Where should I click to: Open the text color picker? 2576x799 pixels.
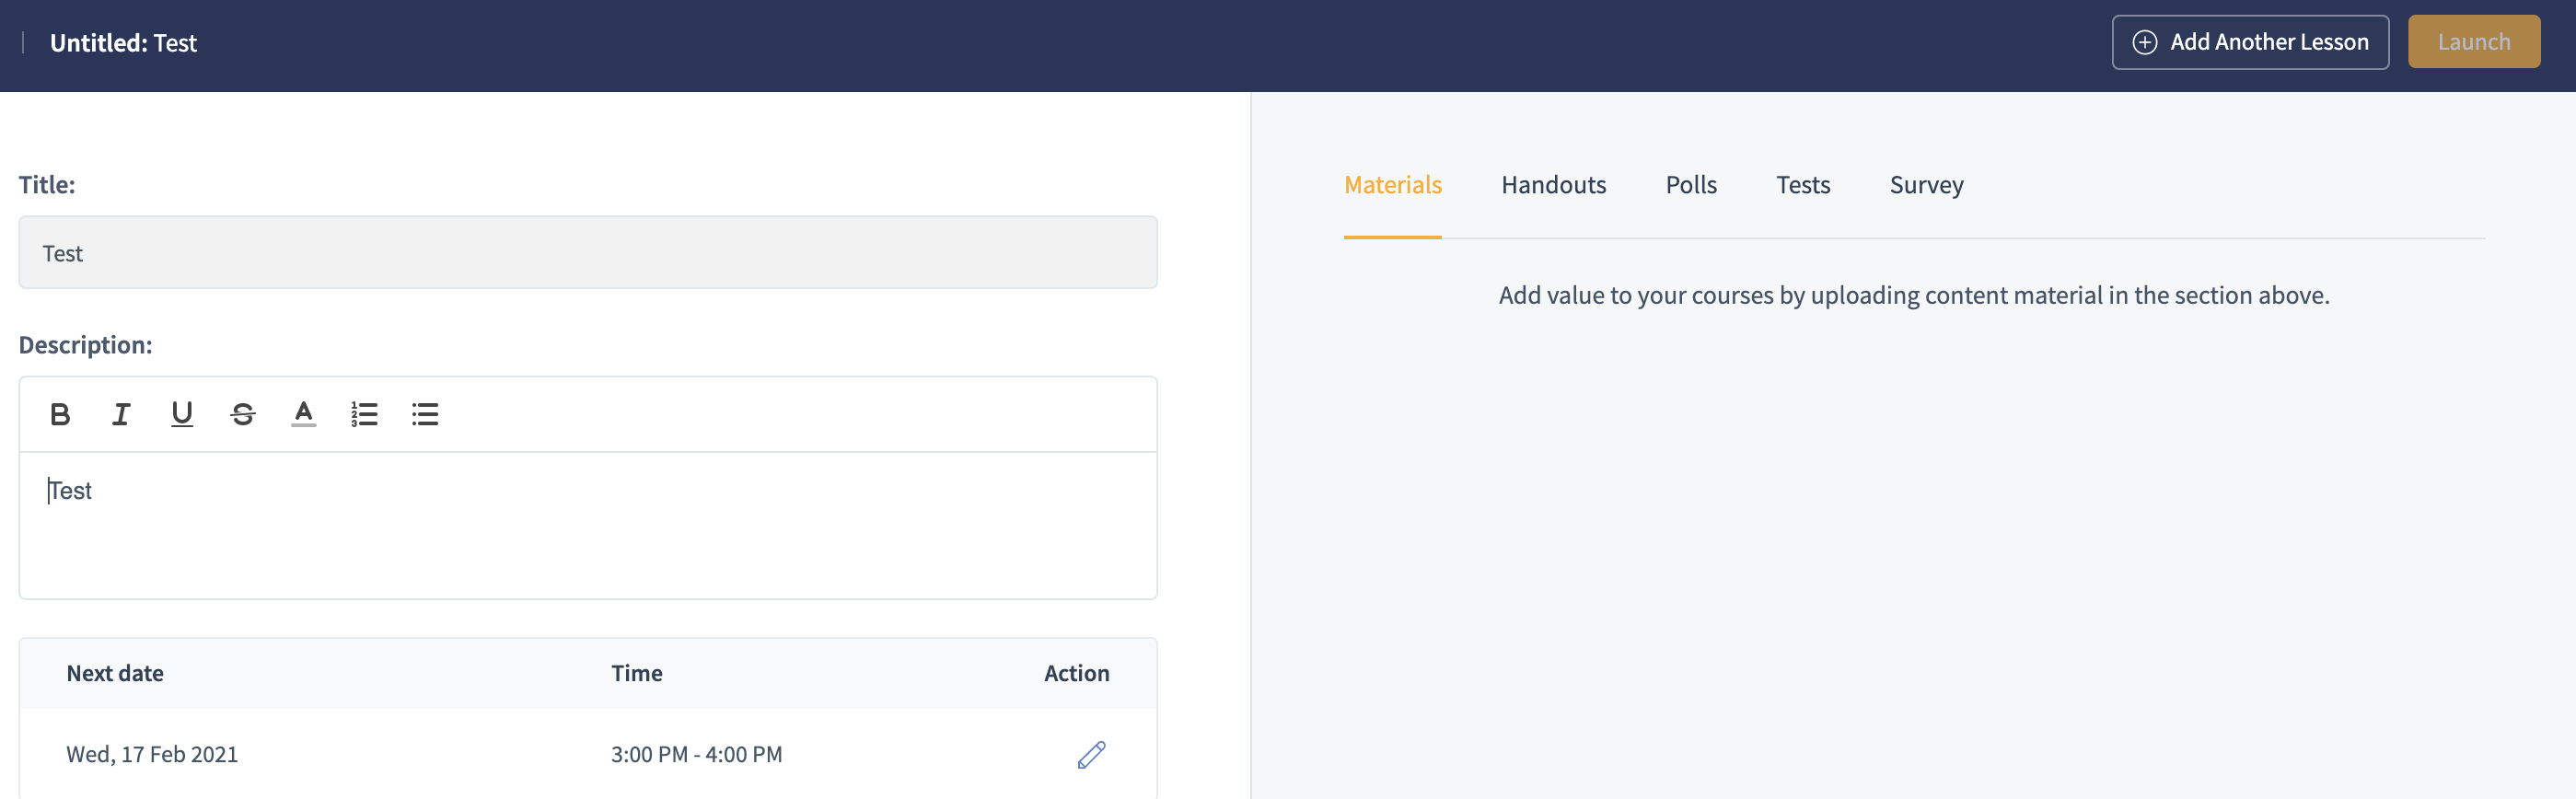click(304, 414)
